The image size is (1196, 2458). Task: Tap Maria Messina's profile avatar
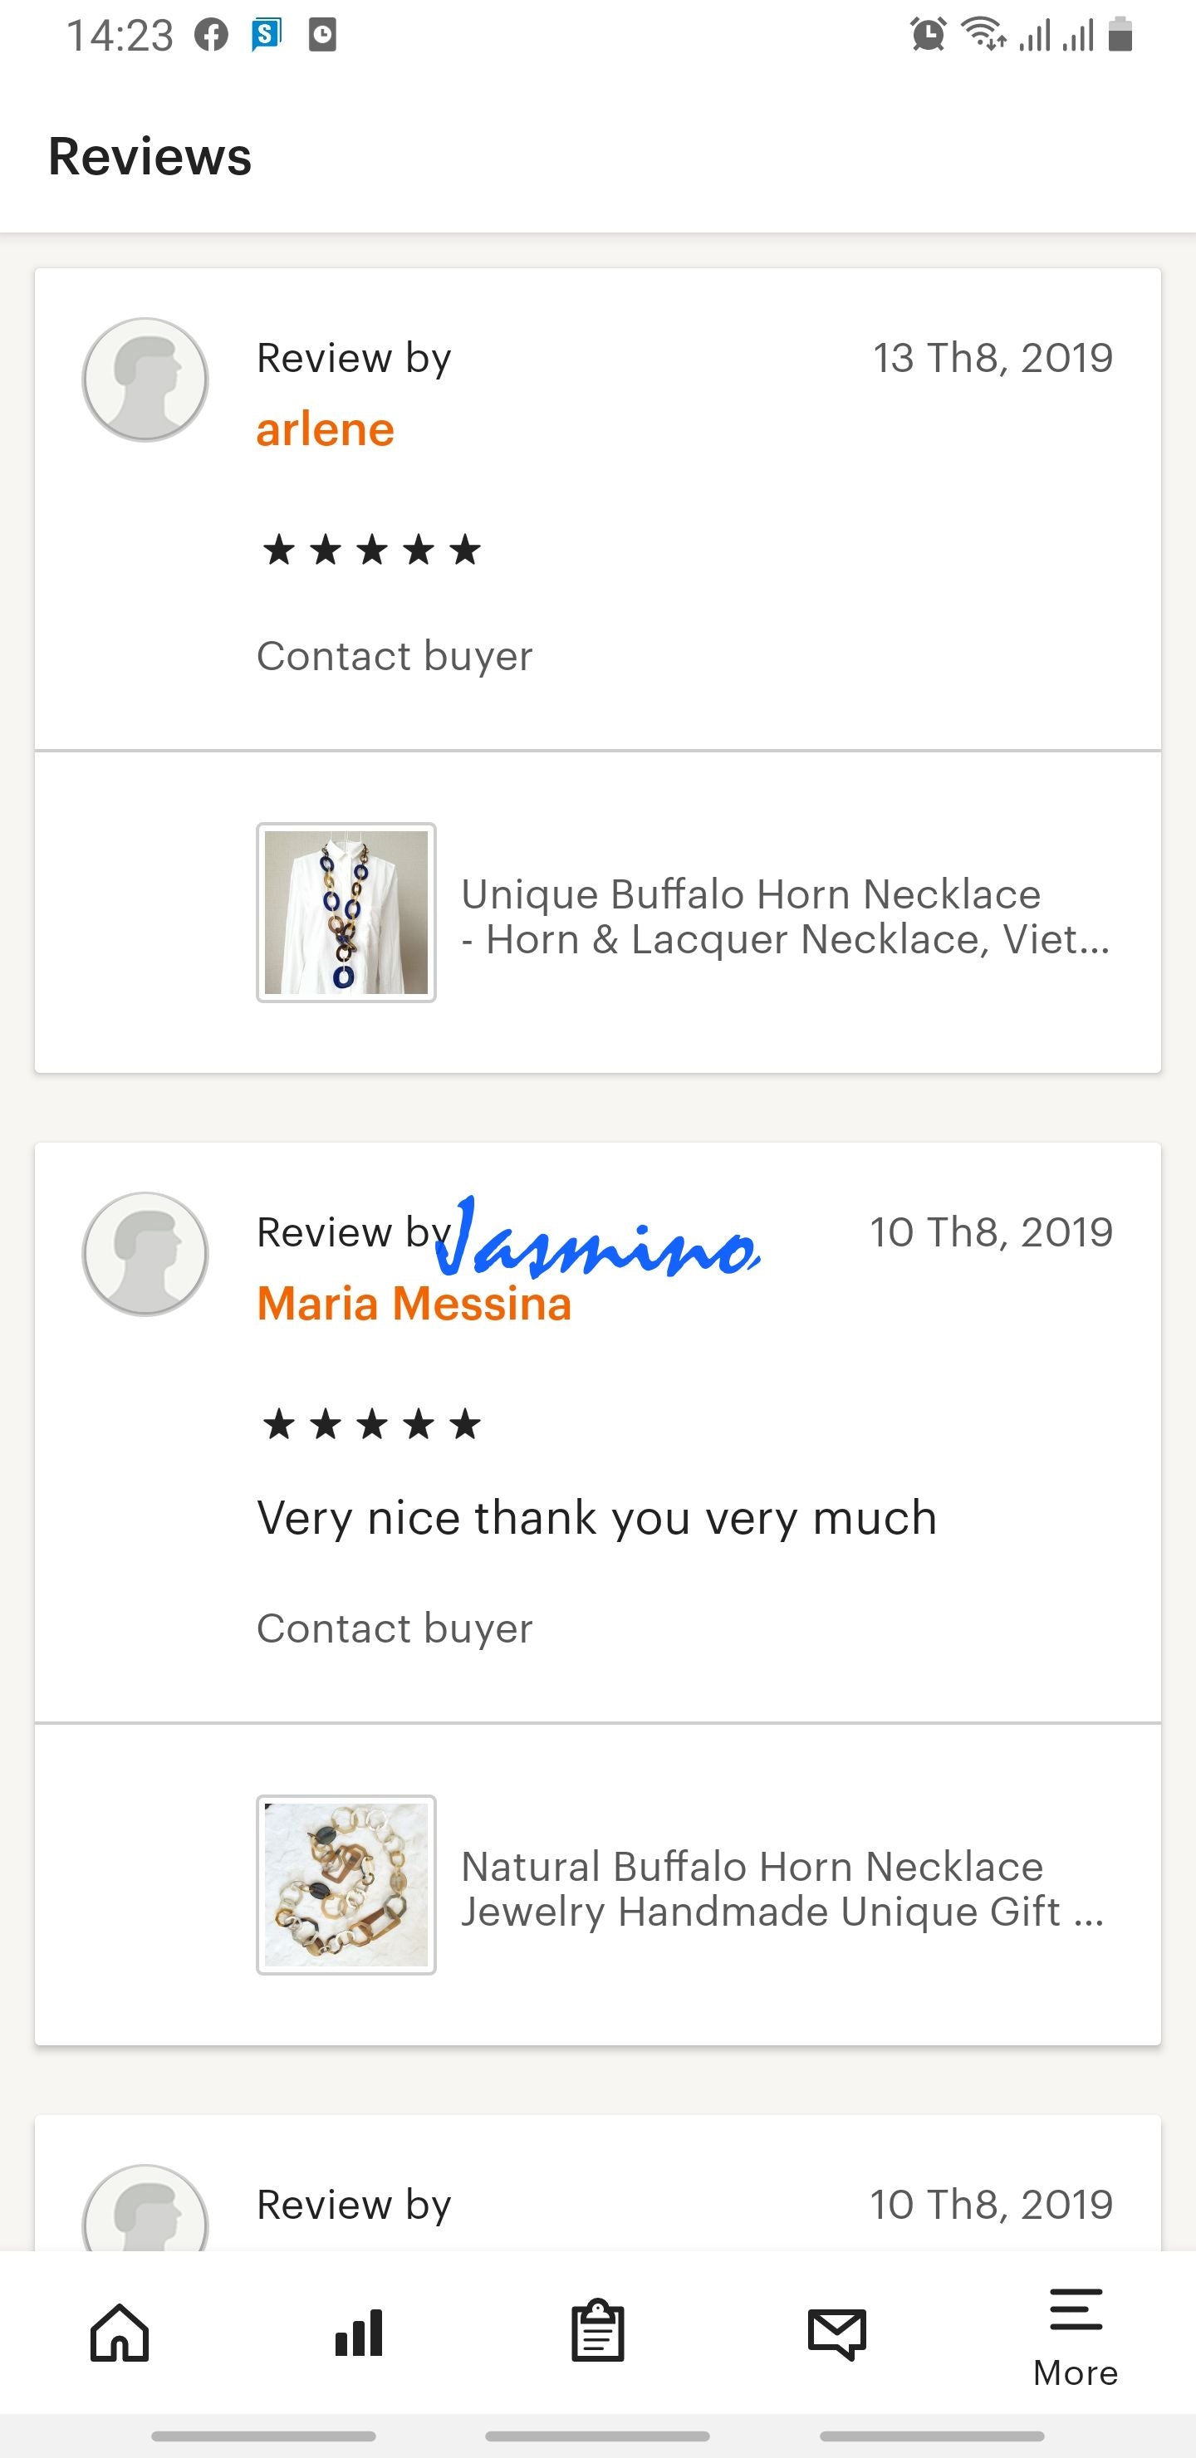(x=145, y=1254)
